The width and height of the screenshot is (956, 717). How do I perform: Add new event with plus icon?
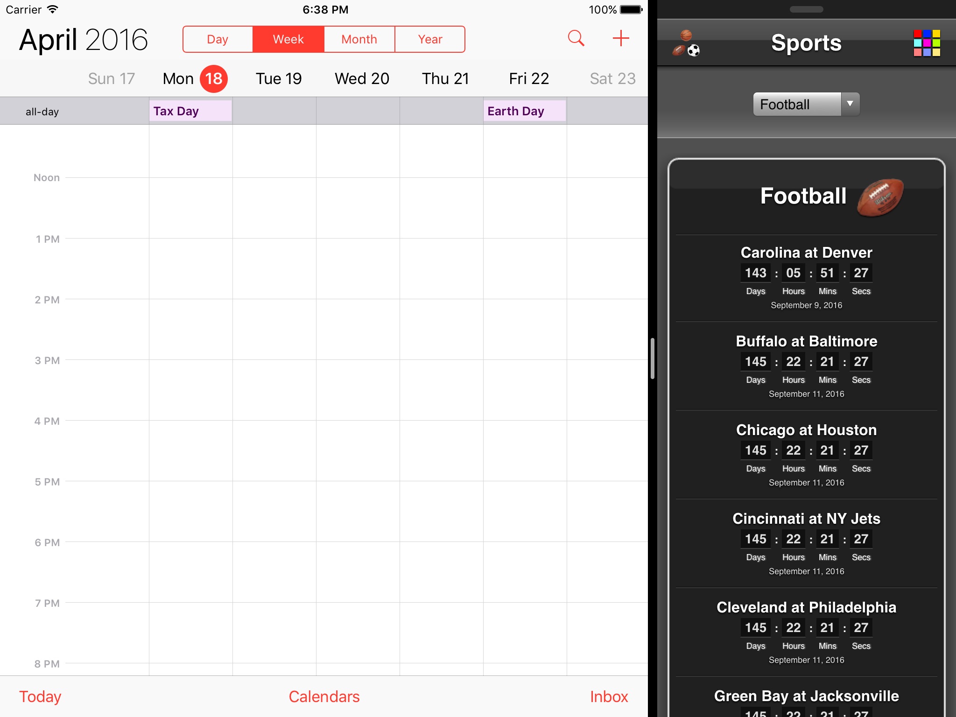coord(620,38)
